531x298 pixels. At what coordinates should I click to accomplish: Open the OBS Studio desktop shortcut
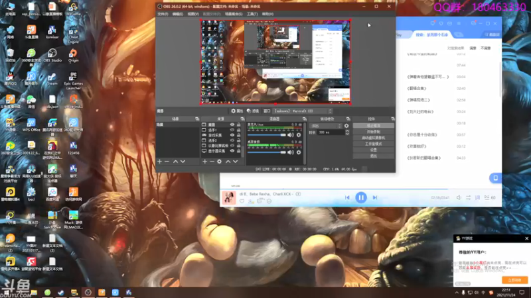click(x=52, y=53)
